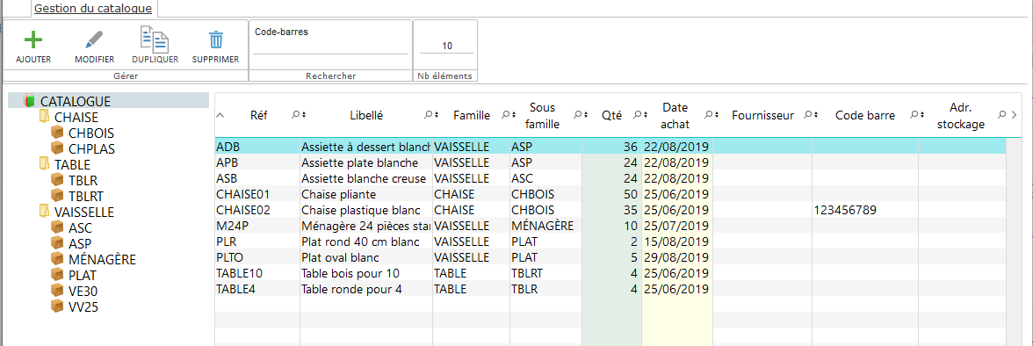1033x346 pixels.
Task: Select the VAISSELLE folder in tree
Action: (84, 213)
